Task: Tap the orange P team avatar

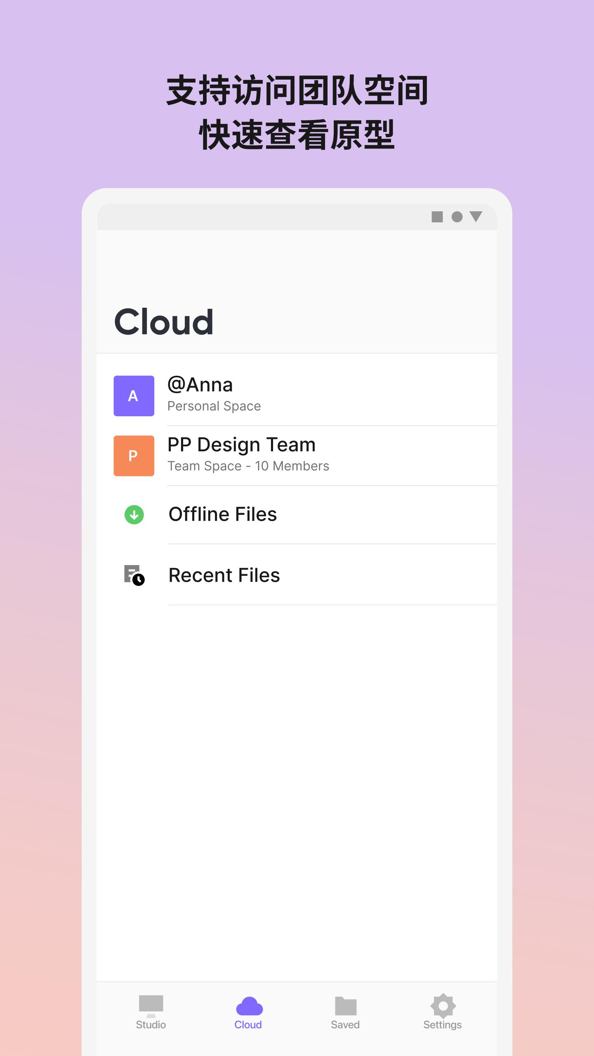Action: point(134,456)
